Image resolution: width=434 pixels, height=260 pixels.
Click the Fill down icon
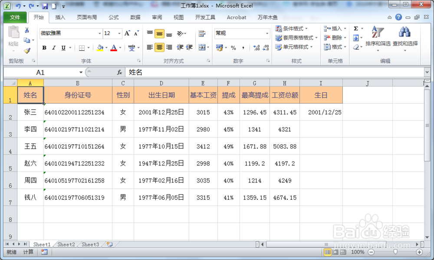[356, 38]
